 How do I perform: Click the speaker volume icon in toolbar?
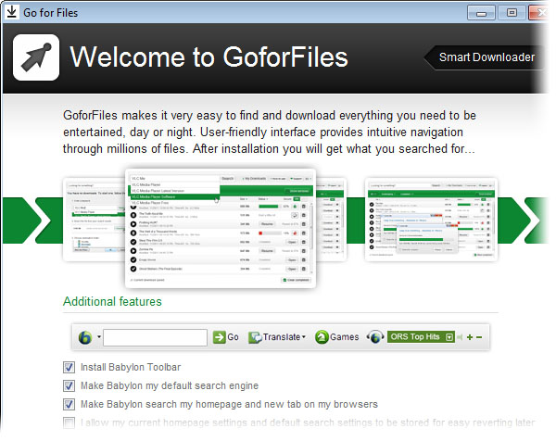point(460,337)
